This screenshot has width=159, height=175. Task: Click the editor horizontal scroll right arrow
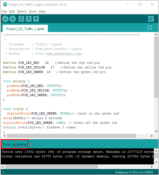tap(151, 136)
